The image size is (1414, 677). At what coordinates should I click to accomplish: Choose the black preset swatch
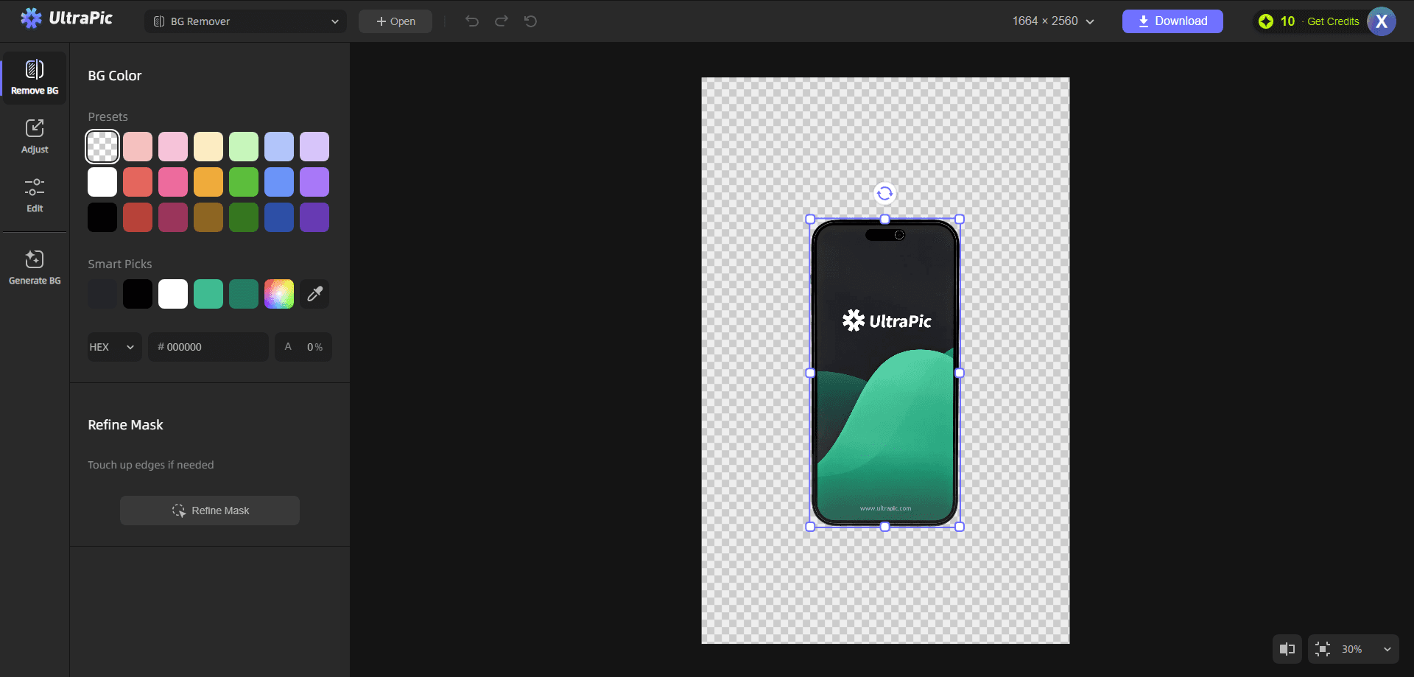tap(102, 217)
